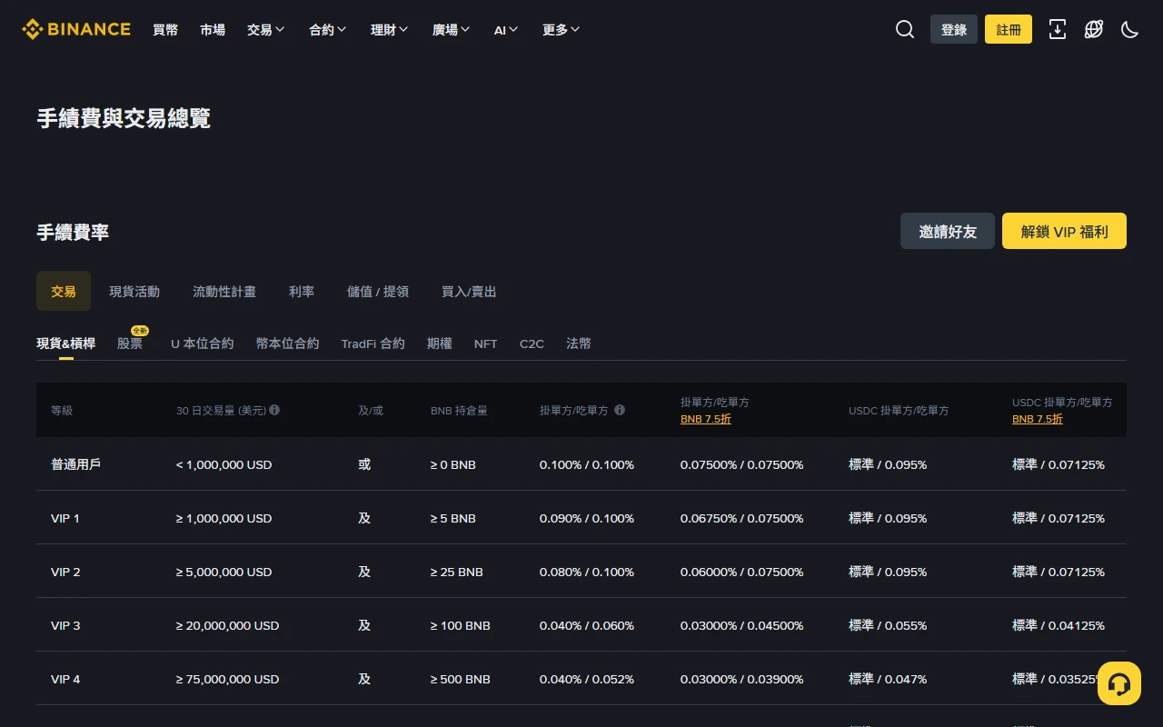This screenshot has height=727, width=1163.
Task: Click the 手續費與交易總覽 page heading
Action: click(124, 118)
